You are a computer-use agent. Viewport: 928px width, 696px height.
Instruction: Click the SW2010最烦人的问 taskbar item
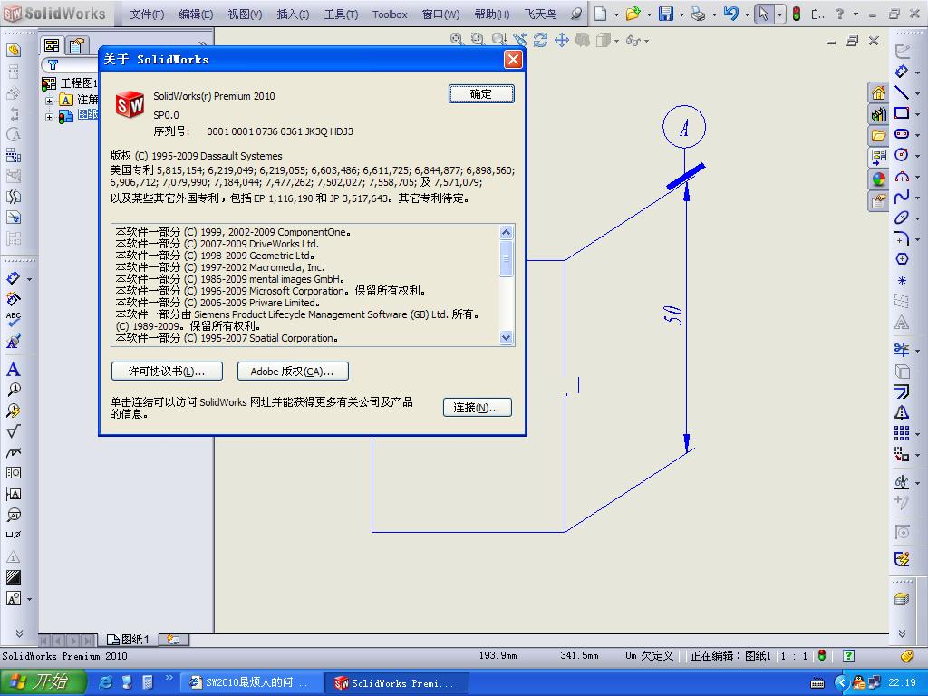[x=251, y=682]
